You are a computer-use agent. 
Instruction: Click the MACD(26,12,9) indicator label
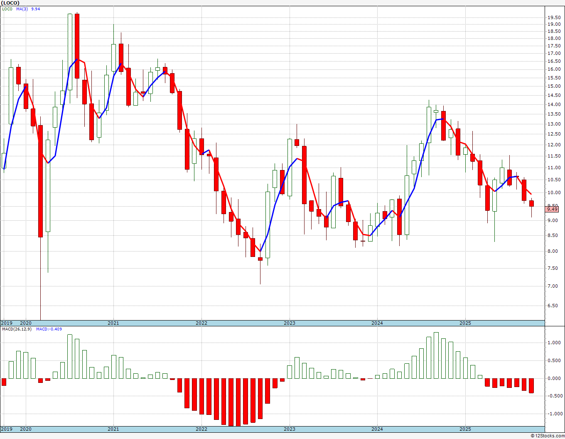point(16,329)
